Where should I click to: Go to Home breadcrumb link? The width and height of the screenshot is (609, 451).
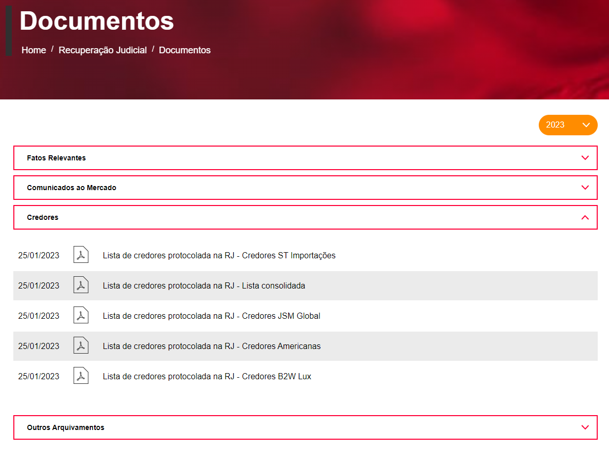[34, 50]
